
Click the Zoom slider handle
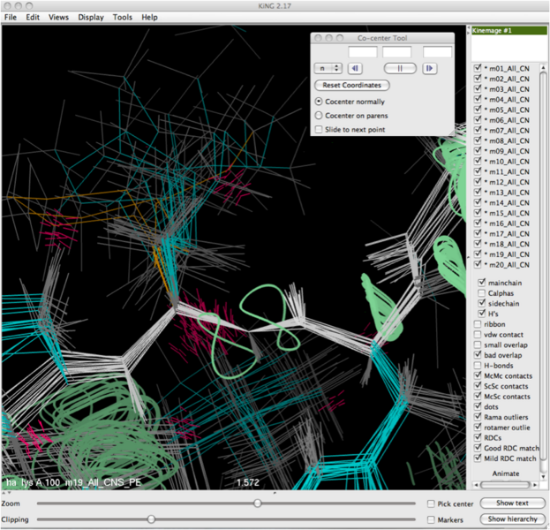(257, 503)
